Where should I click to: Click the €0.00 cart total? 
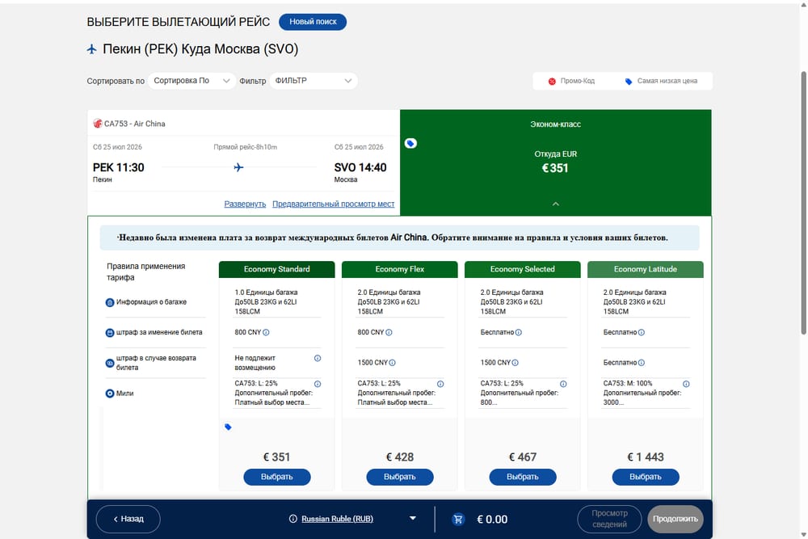tap(492, 520)
